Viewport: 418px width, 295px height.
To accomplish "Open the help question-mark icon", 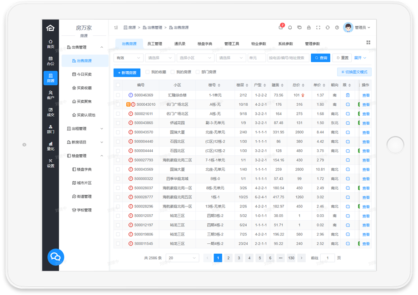I will [337, 27].
